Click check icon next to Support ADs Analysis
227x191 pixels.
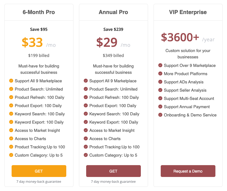point(160,82)
